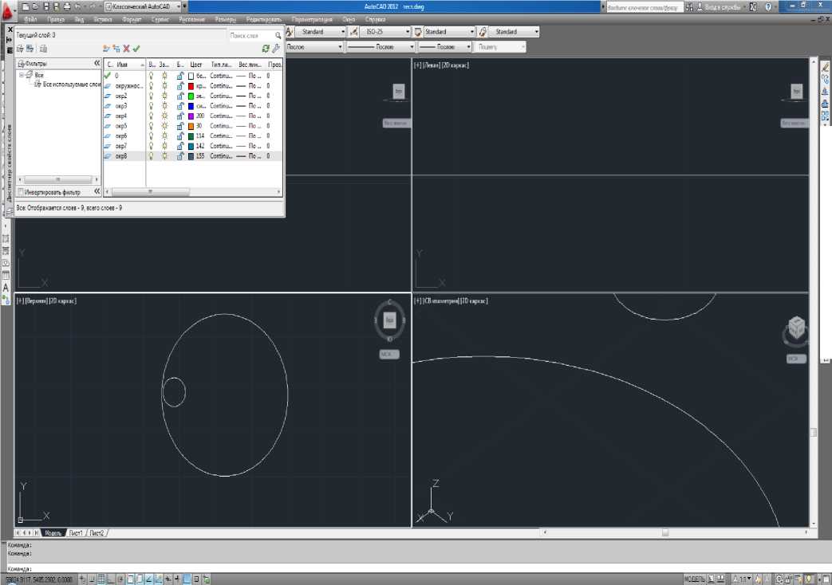Click the red X delete layer icon
Screen dimensions: 832x585
coord(126,49)
